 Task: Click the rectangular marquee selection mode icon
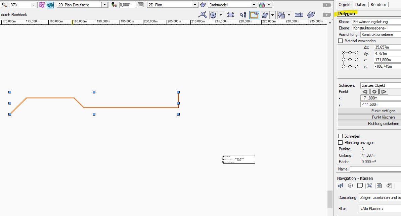click(230, 15)
